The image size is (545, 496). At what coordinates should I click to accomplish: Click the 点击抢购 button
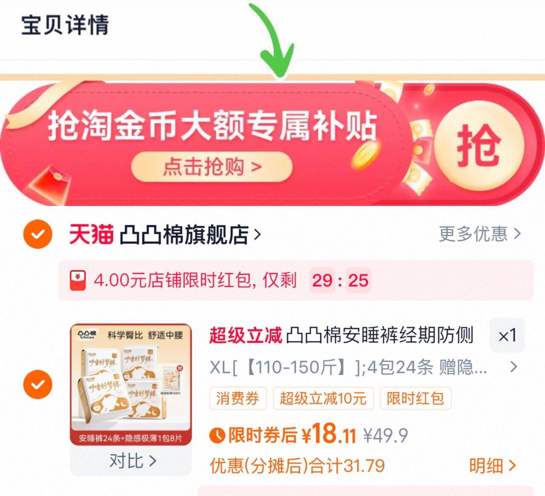point(212,167)
